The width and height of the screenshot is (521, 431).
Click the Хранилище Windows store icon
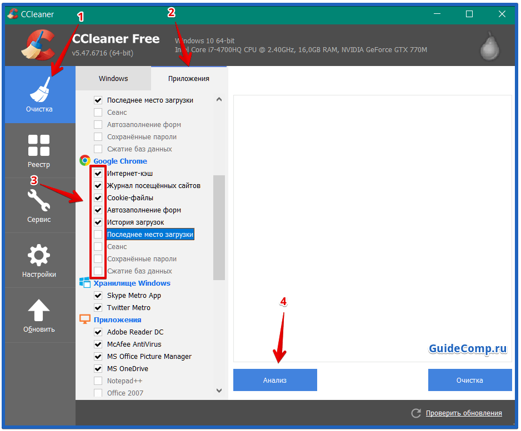click(85, 283)
